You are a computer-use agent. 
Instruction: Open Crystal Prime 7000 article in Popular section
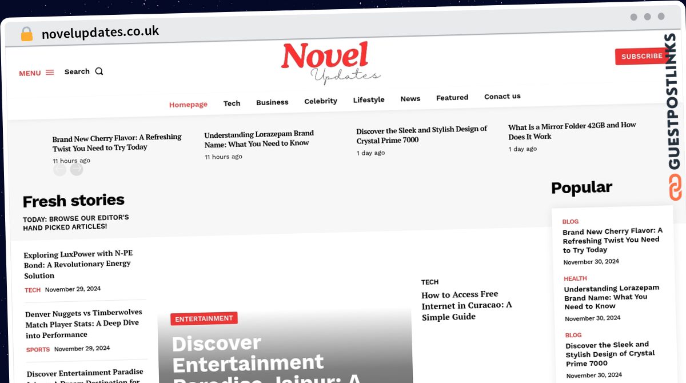coord(611,354)
